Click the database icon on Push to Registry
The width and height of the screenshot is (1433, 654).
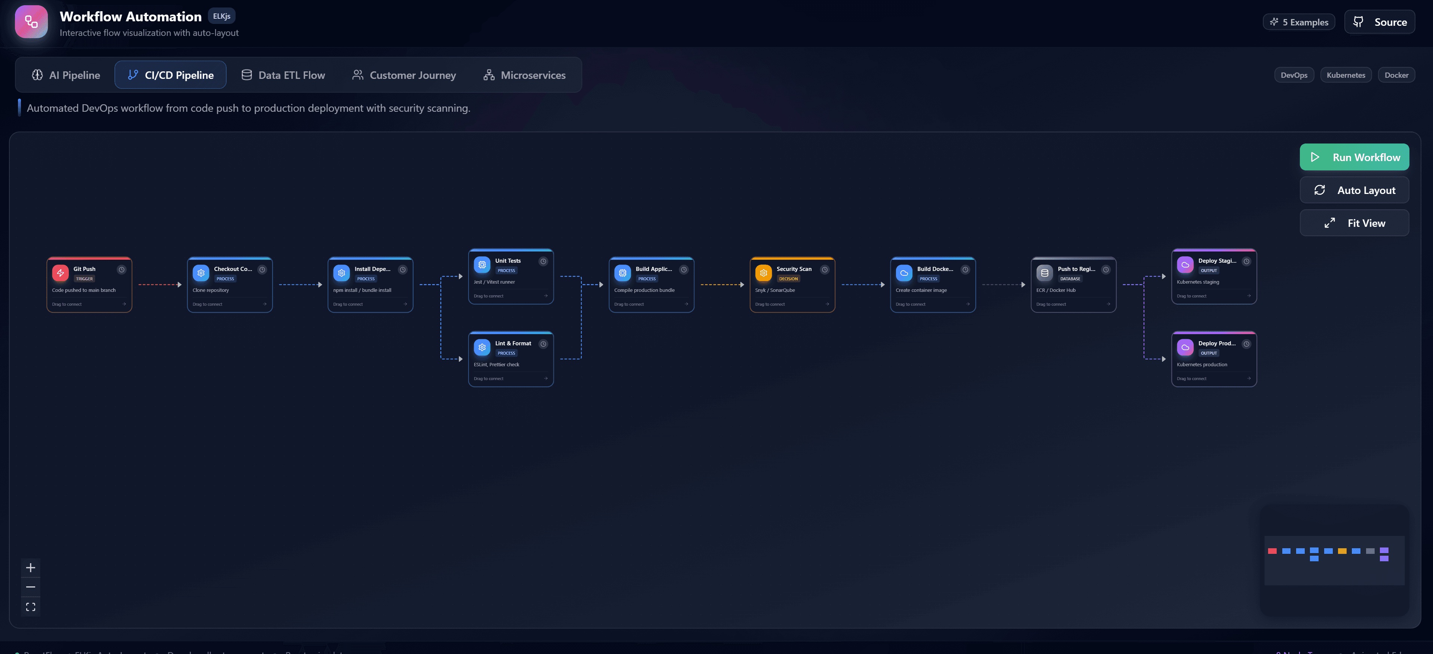pyautogui.click(x=1044, y=272)
